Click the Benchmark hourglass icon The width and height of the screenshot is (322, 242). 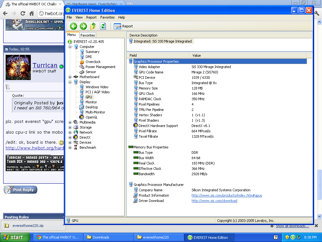point(76,147)
